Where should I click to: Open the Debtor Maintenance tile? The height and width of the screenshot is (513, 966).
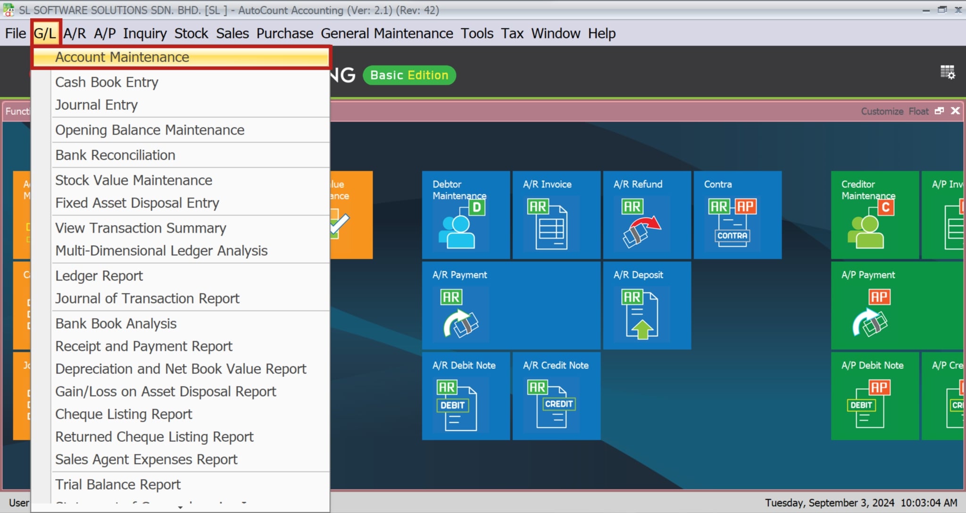(465, 215)
